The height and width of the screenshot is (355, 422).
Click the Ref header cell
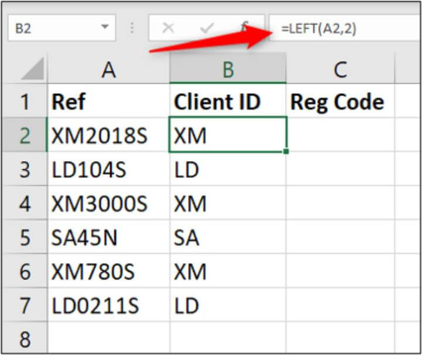click(108, 102)
